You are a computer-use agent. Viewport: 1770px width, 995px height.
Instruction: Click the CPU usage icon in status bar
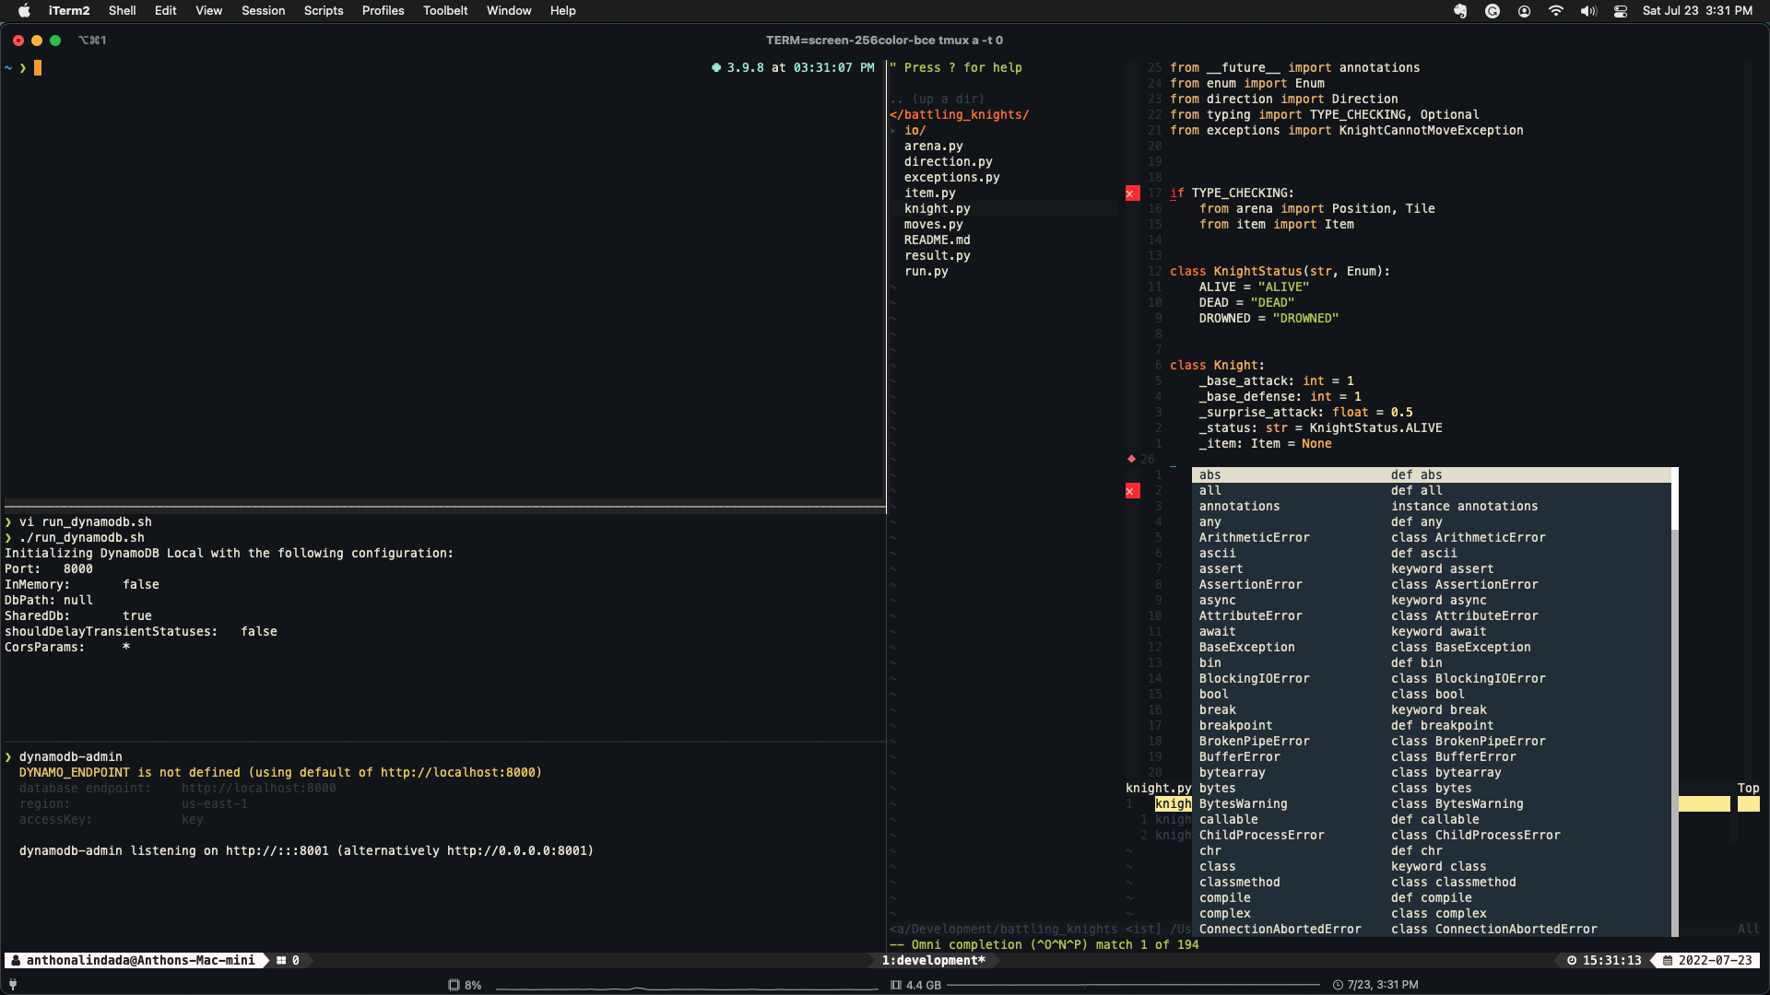click(454, 985)
